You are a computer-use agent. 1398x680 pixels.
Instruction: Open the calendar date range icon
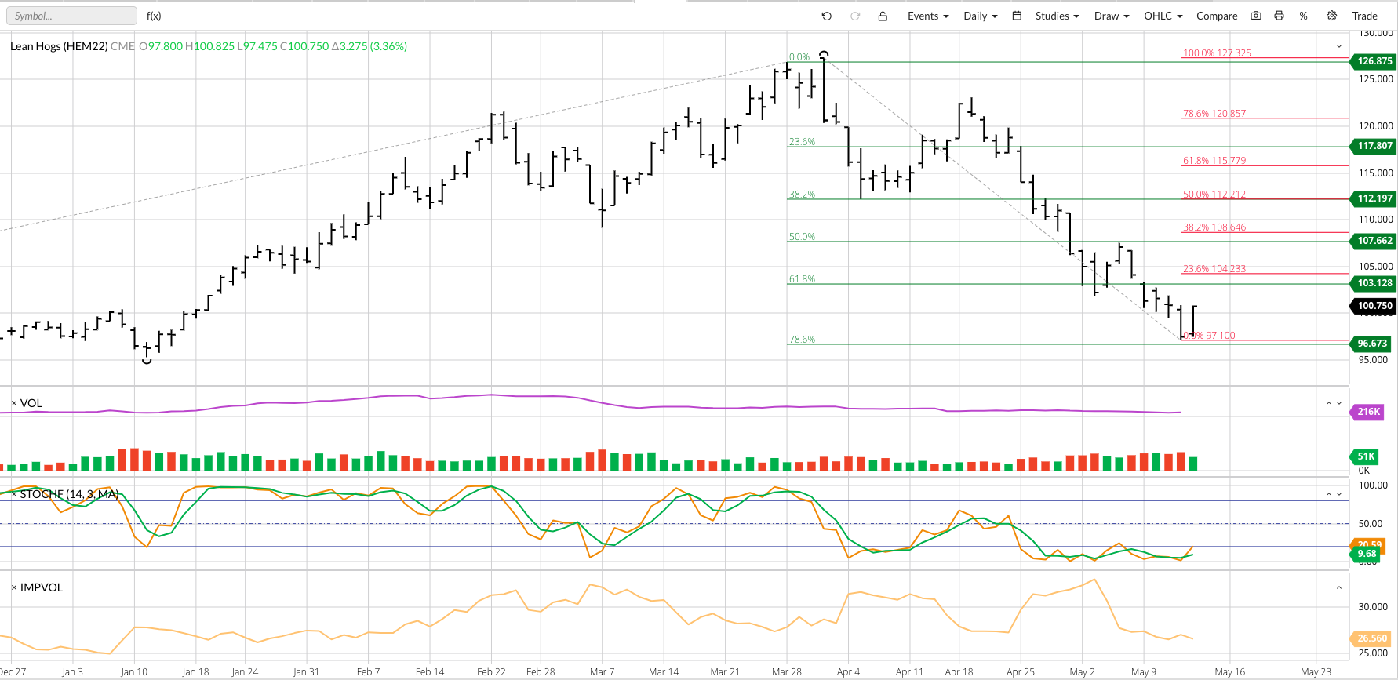point(1017,16)
